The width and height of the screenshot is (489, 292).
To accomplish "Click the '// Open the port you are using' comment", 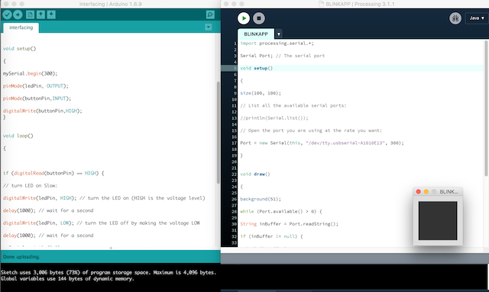I will click(x=311, y=130).
